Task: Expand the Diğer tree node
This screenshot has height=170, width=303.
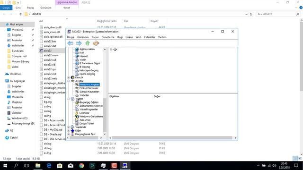Action: point(69,131)
